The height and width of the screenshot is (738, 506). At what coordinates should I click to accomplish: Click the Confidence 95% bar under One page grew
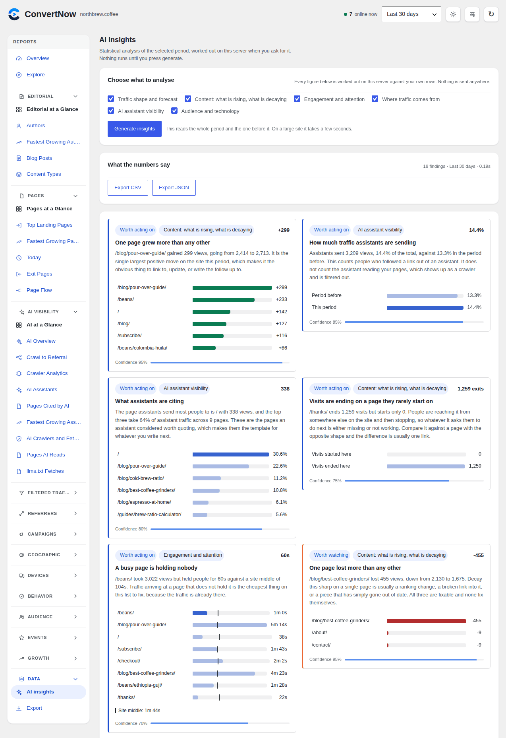(220, 363)
